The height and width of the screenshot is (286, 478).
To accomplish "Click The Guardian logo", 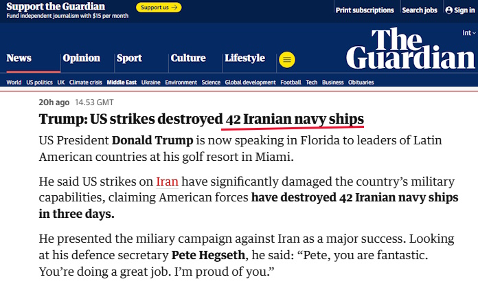I will (410, 49).
